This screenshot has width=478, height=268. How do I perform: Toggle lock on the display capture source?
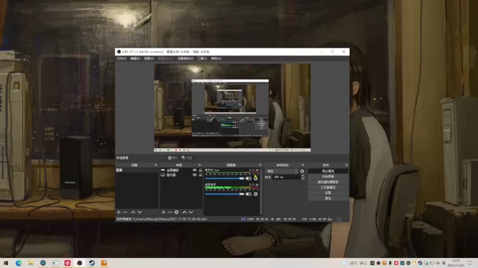coord(200,175)
